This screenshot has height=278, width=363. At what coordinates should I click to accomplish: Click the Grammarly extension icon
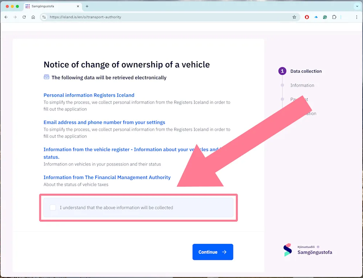pyautogui.click(x=325, y=17)
